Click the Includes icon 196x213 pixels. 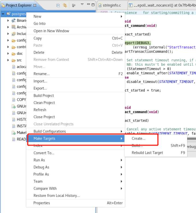pos(14,34)
